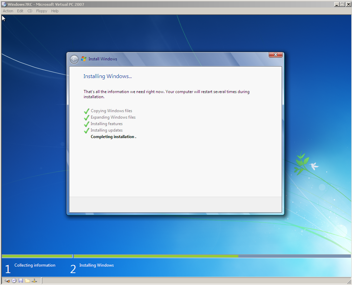Click the 'Expanding Windows files' step text

tap(113, 117)
